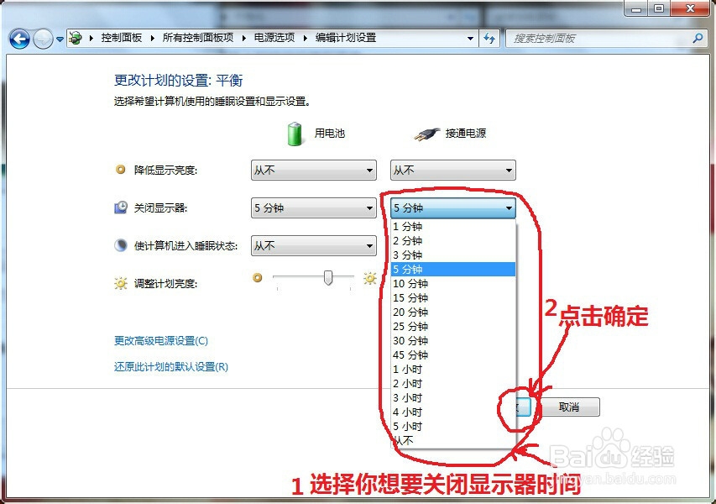
Task: Select 控制面板 in the breadcrumb
Action: point(122,38)
